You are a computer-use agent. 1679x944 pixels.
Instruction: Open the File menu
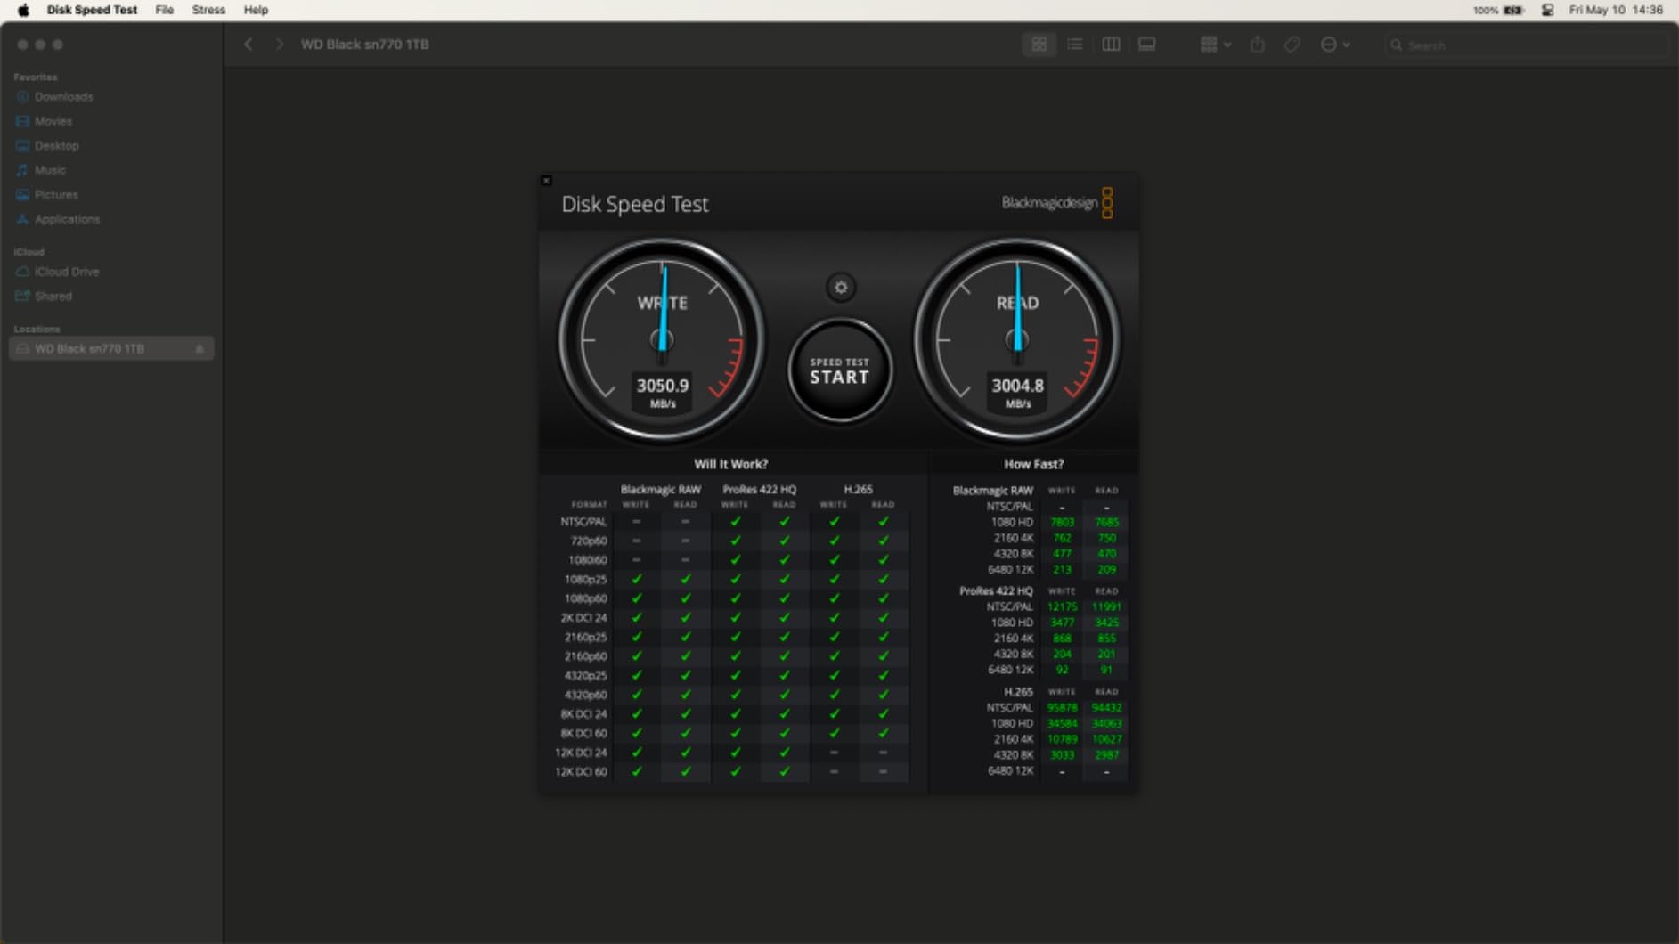click(164, 10)
